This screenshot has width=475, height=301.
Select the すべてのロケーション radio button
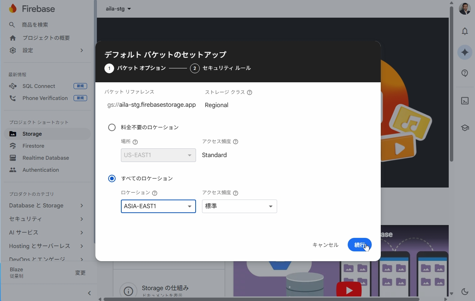112,178
